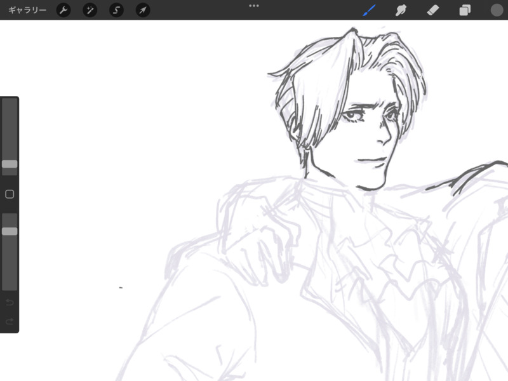Viewport: 508px width, 381px height.
Task: Tap the three-dot menu at top center
Action: (x=254, y=6)
